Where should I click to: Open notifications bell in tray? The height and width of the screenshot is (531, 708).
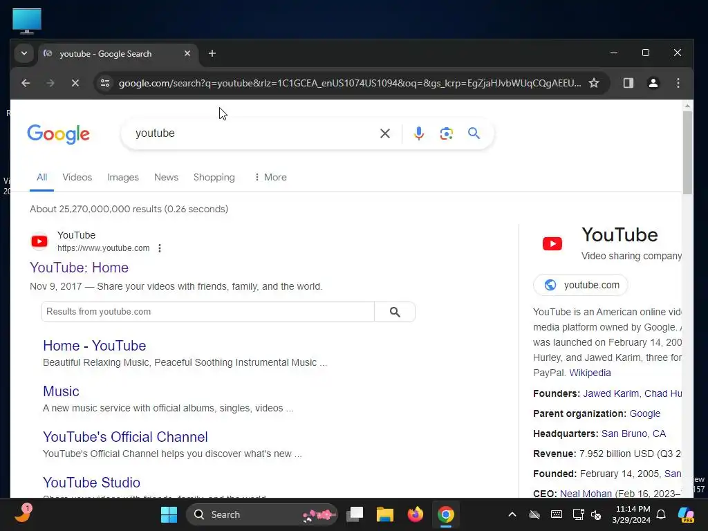[661, 514]
